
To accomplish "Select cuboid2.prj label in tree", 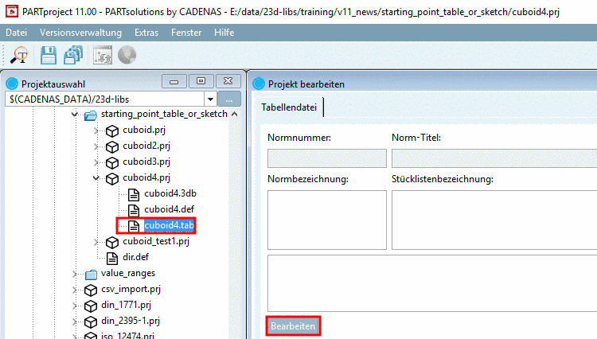I will [146, 146].
